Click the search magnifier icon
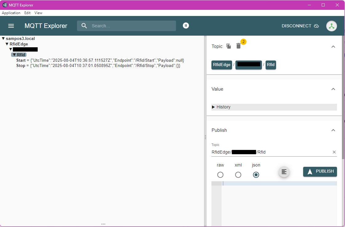Viewport: 345px width, 227px height. pos(84,26)
